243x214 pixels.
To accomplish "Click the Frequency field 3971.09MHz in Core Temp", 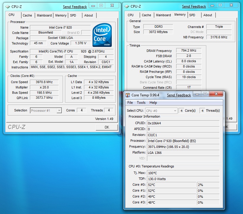I will click(183, 146).
